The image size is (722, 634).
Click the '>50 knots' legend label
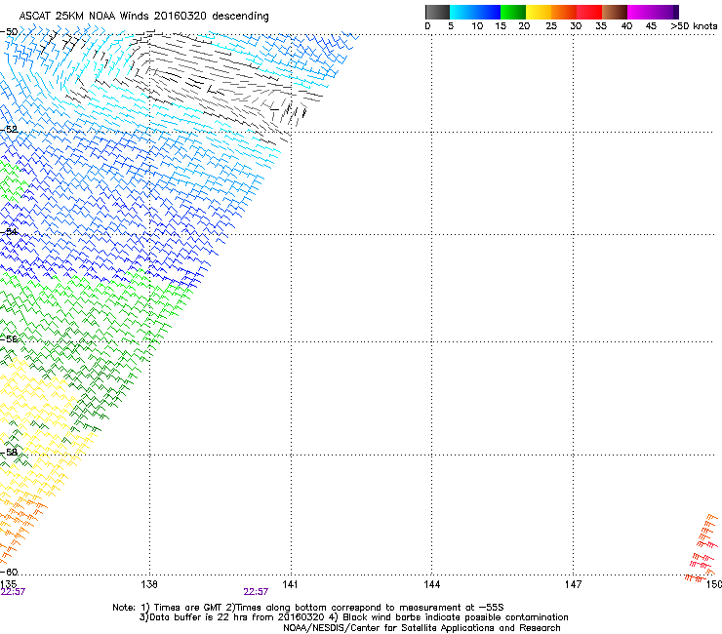[x=694, y=26]
